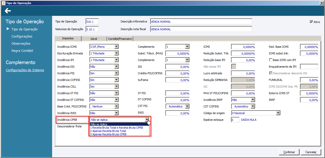The image size is (325, 158).
Task: Open the Código de origem dropdown
Action: (278, 113)
